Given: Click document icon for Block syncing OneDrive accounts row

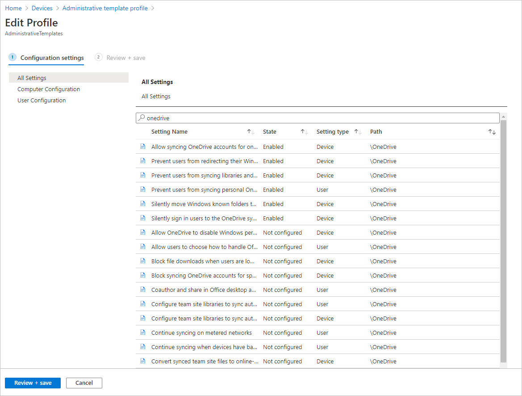Looking at the screenshot, I should coord(143,275).
